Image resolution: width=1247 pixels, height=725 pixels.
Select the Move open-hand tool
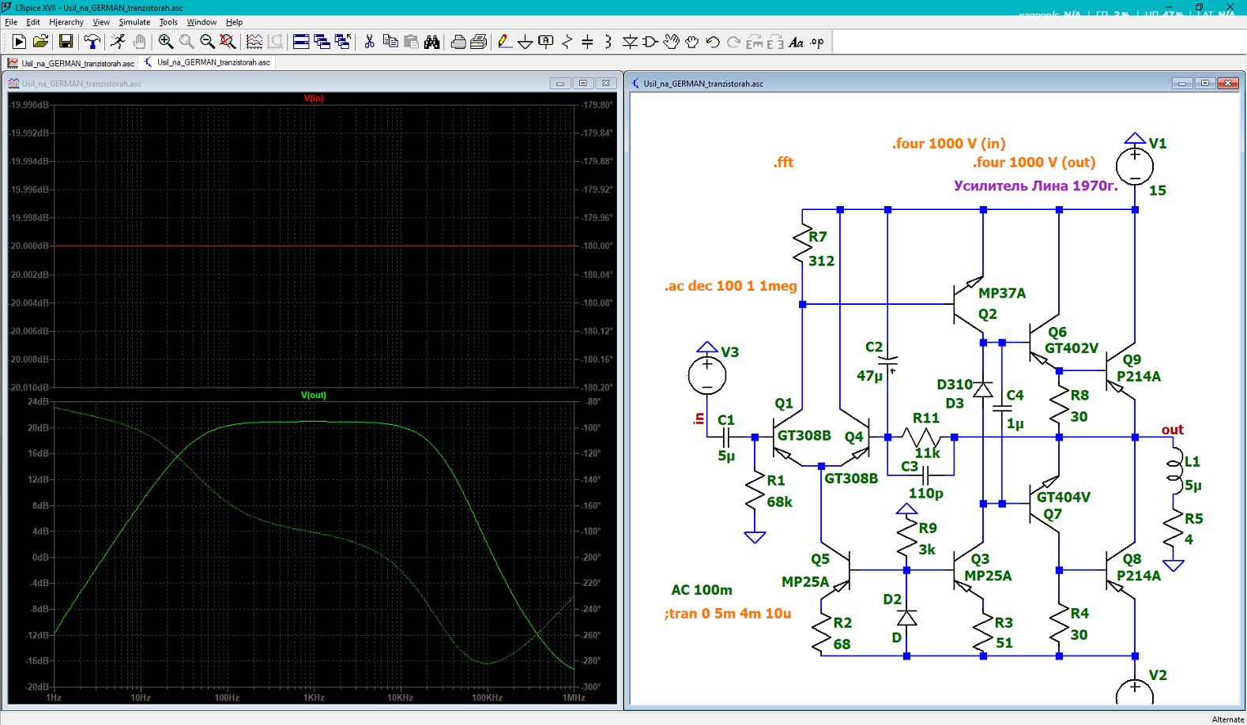point(671,42)
